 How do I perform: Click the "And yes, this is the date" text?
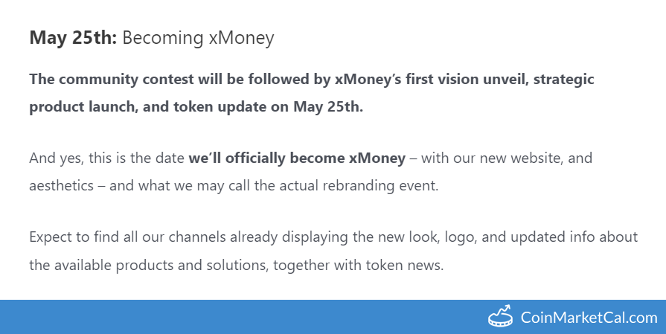coord(106,158)
